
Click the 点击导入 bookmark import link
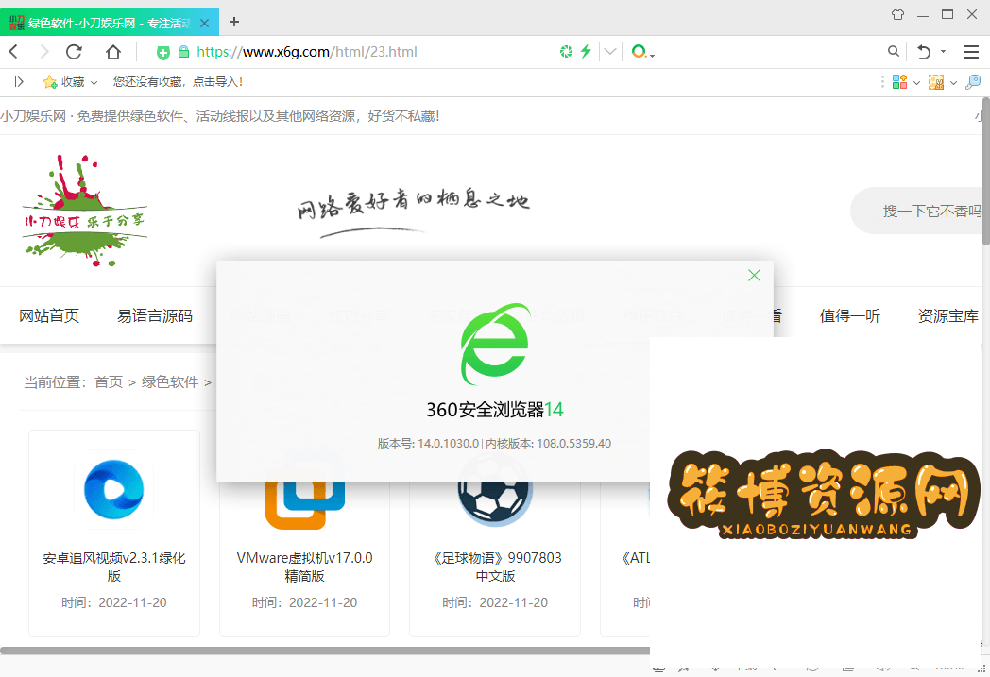(217, 82)
